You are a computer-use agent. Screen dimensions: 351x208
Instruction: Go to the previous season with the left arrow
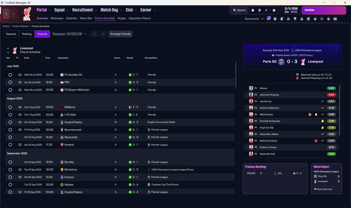(94, 34)
